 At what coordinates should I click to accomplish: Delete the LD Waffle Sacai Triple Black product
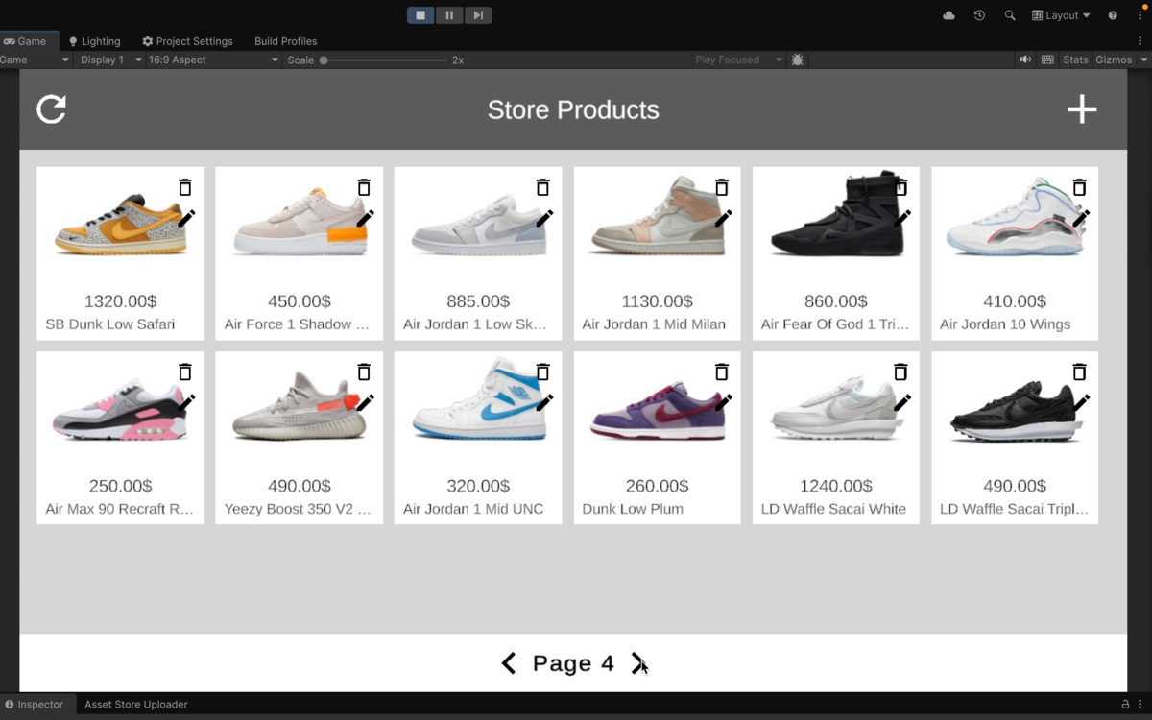[1079, 372]
